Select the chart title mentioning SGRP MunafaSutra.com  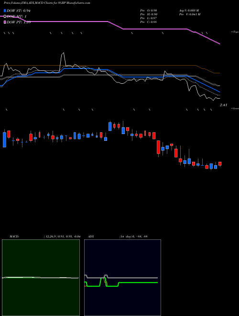pos(47,3)
